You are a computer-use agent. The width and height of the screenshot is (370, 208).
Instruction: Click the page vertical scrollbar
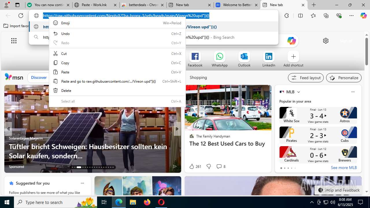pos(367,51)
